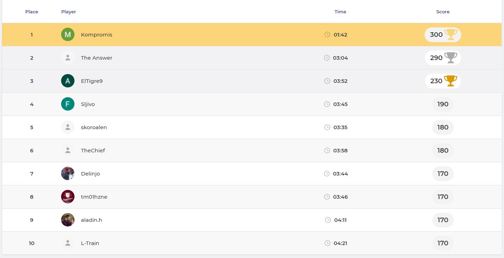This screenshot has width=504, height=258.
Task: Click Kompromis green M avatar
Action: (68, 34)
